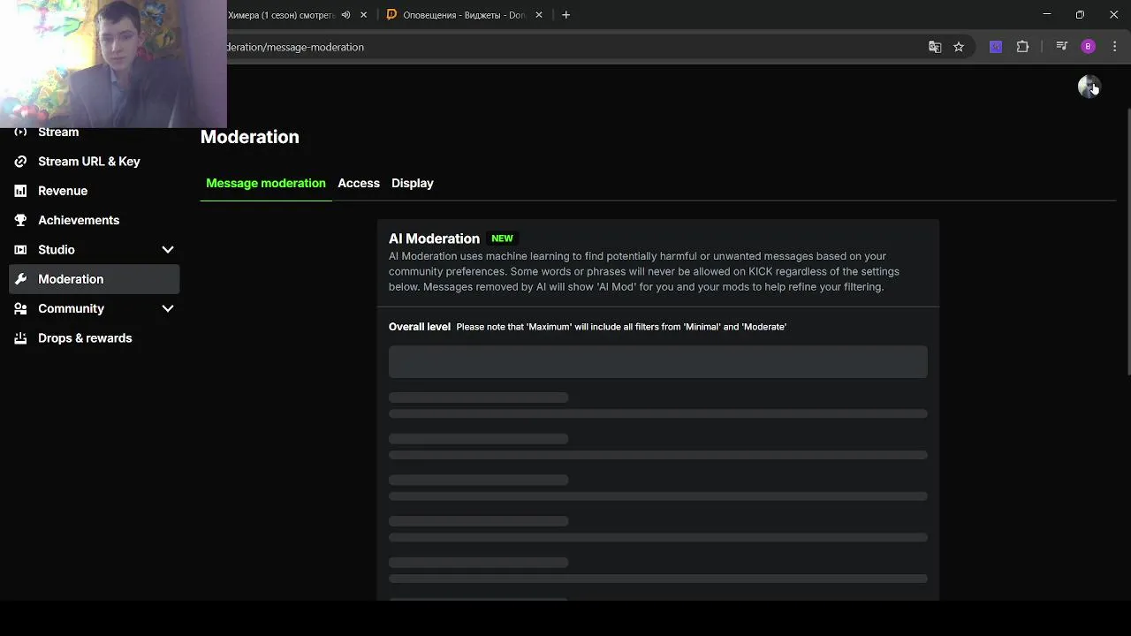Click the Achievements trophy icon
This screenshot has height=636, width=1131.
click(x=20, y=220)
